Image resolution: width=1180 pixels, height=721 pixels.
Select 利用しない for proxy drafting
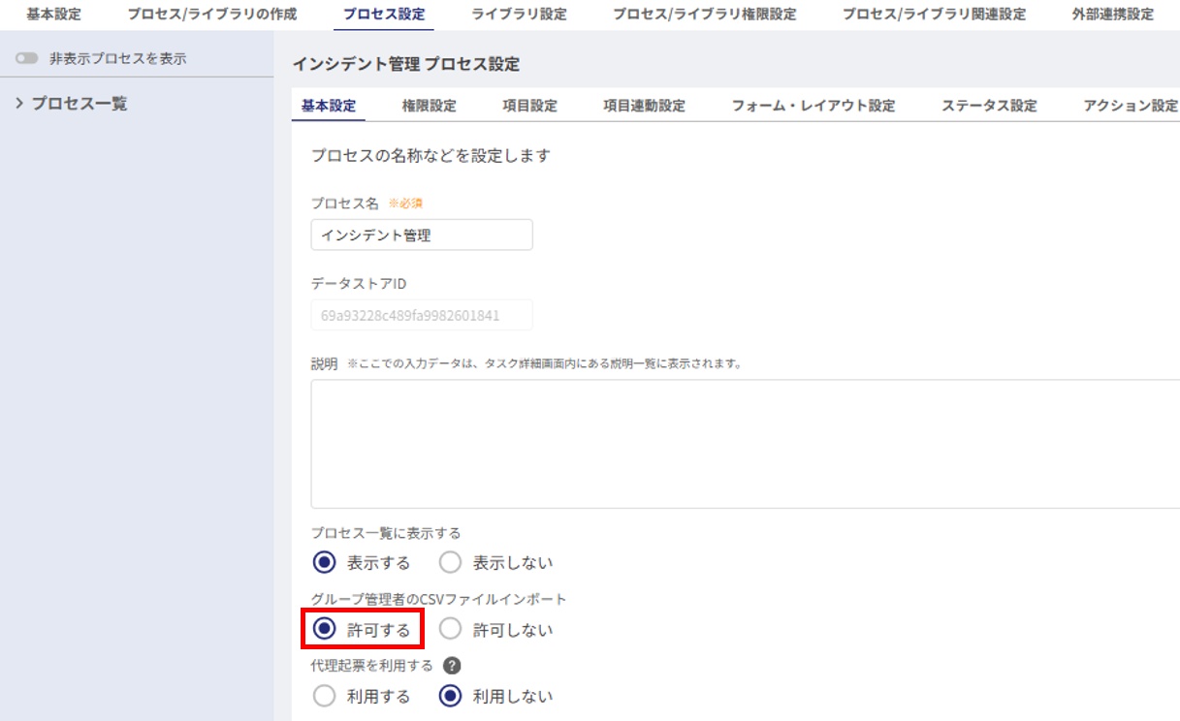pos(450,696)
